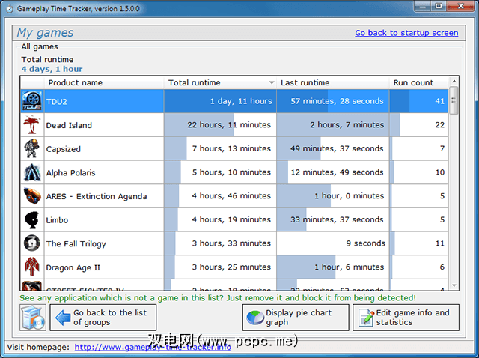Viewport: 479px width, 358px height.
Task: Click '2 hours, 7 minutes' last runtime
Action: click(x=332, y=125)
